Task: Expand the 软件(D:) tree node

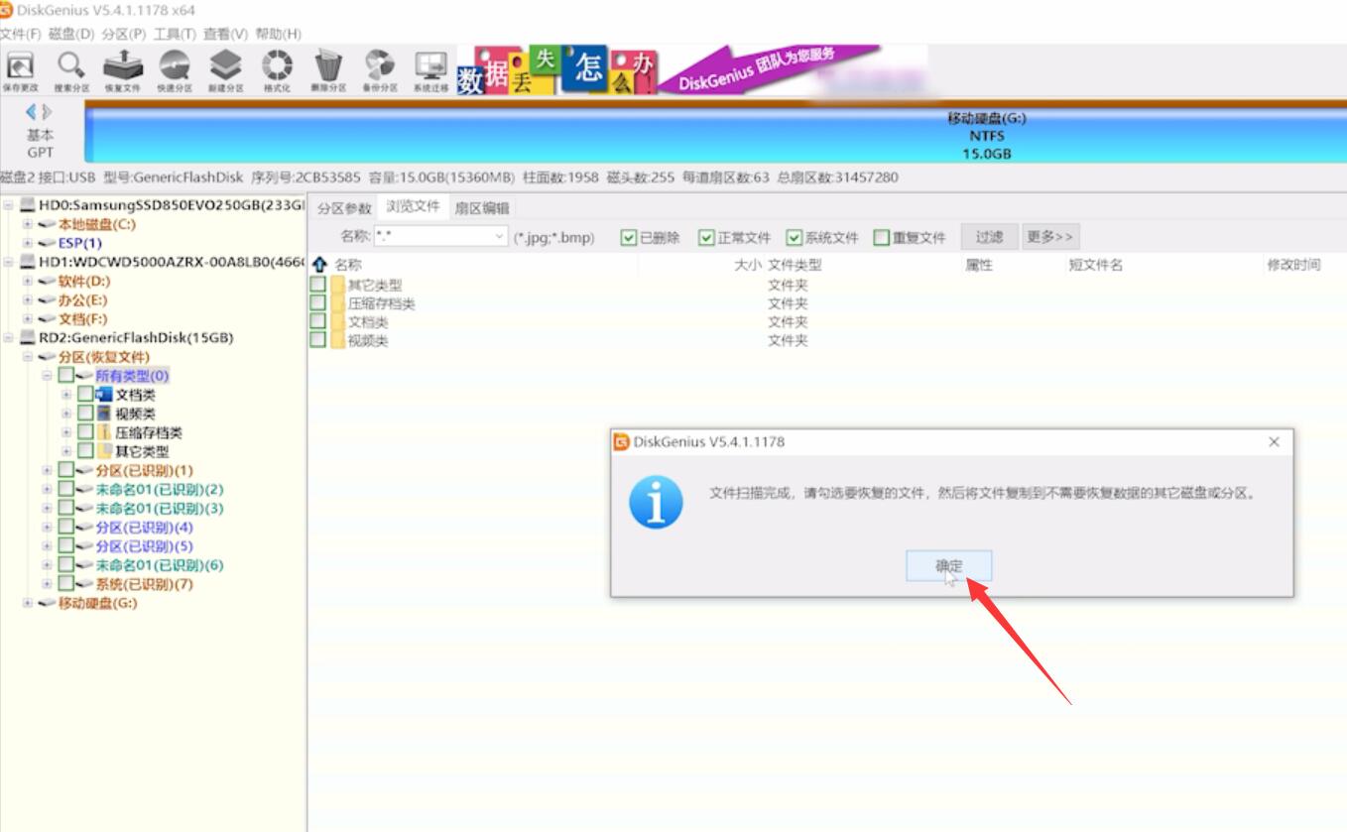Action: (28, 282)
